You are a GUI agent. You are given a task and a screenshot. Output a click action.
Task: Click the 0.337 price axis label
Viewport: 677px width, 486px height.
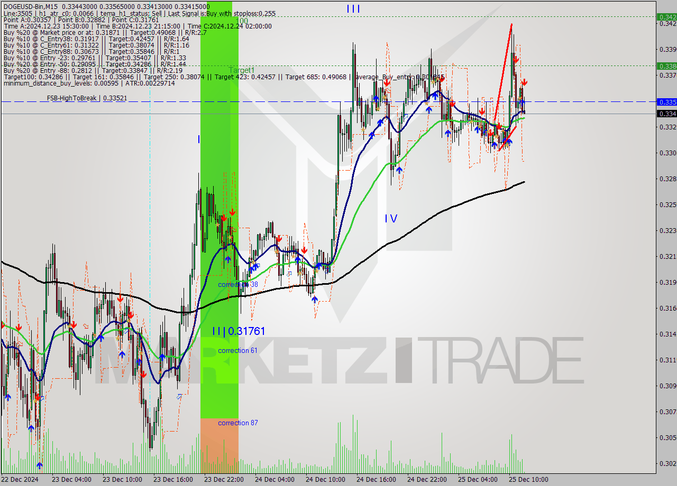point(667,75)
